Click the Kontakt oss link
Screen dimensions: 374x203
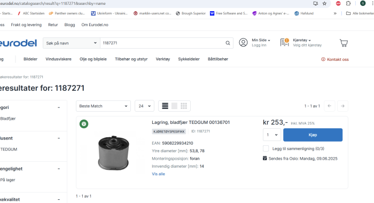pyautogui.click(x=335, y=59)
